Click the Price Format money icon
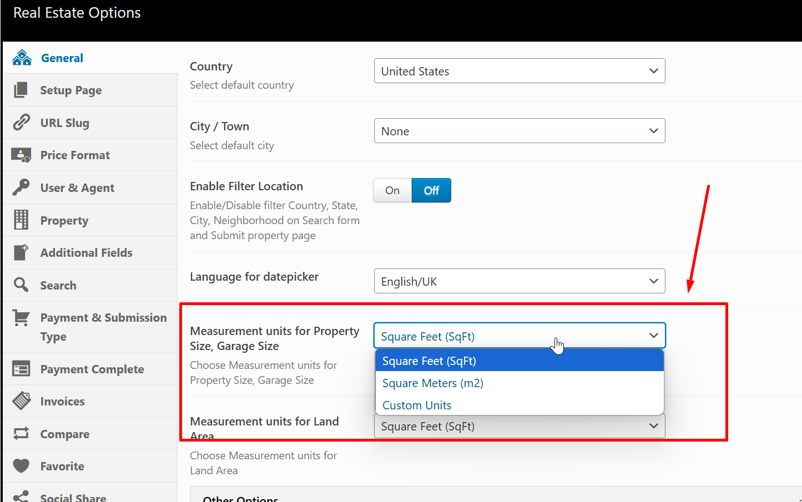This screenshot has width=802, height=502. tap(21, 155)
